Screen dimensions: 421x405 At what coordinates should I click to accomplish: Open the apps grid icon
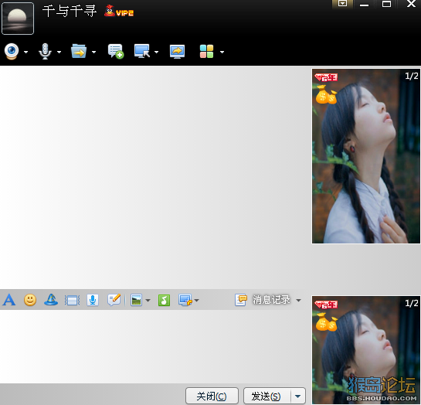tap(206, 51)
